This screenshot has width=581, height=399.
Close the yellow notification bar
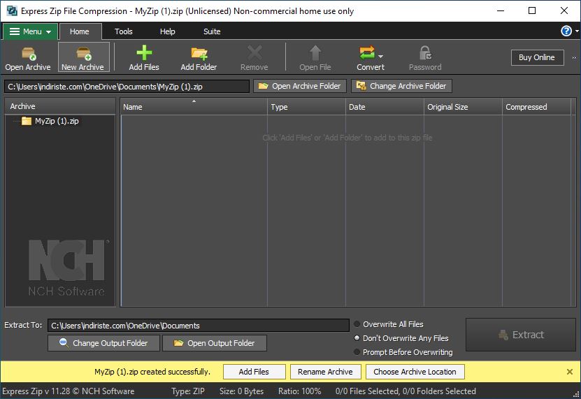click(x=570, y=372)
